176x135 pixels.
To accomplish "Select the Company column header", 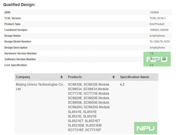I will tap(23, 77).
